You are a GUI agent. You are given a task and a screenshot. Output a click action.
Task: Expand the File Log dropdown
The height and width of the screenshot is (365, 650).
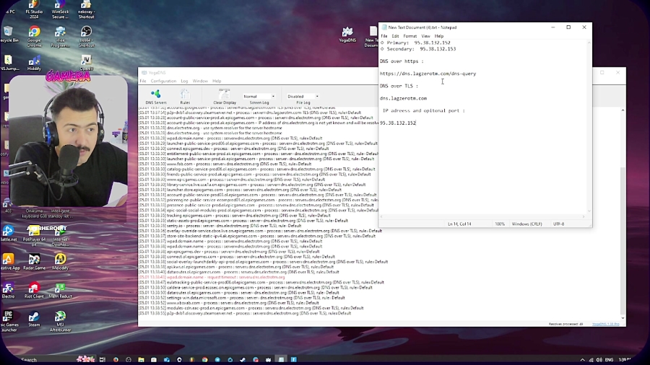coord(303,96)
